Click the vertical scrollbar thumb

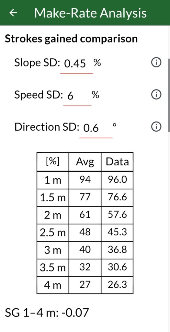tap(169, 95)
